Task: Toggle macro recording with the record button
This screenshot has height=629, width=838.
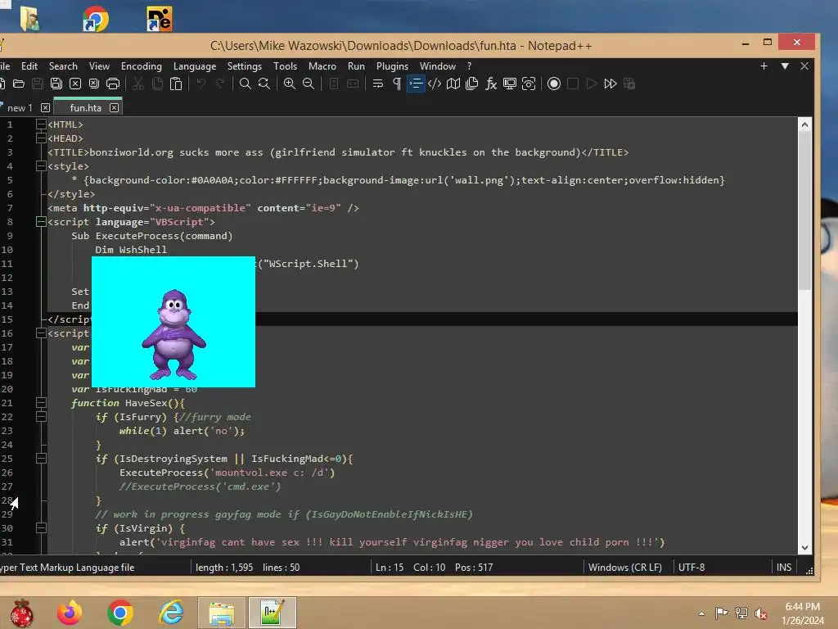Action: point(554,84)
